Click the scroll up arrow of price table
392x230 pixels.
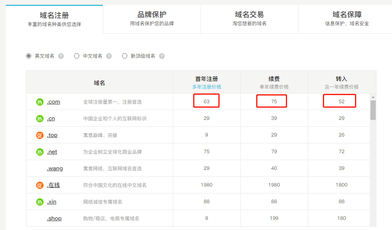373,97
